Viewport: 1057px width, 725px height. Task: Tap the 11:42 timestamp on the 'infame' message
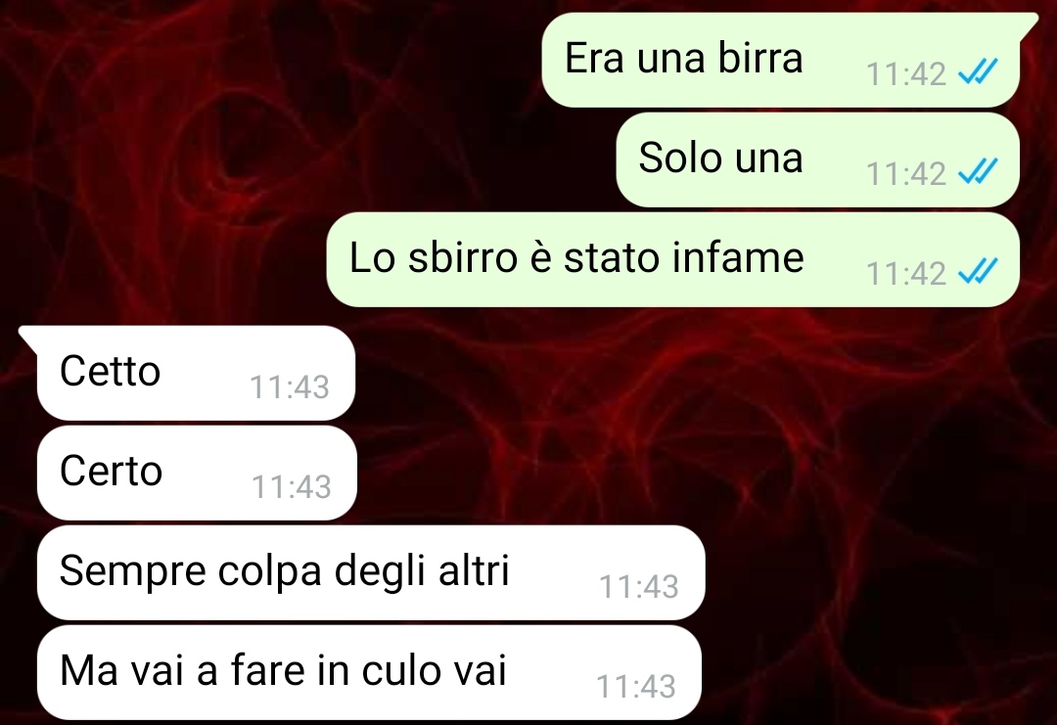[x=906, y=273]
